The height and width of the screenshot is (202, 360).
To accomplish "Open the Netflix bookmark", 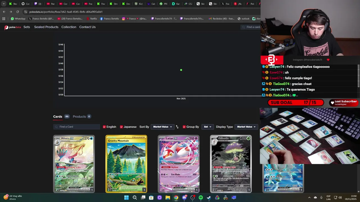I will point(91,19).
